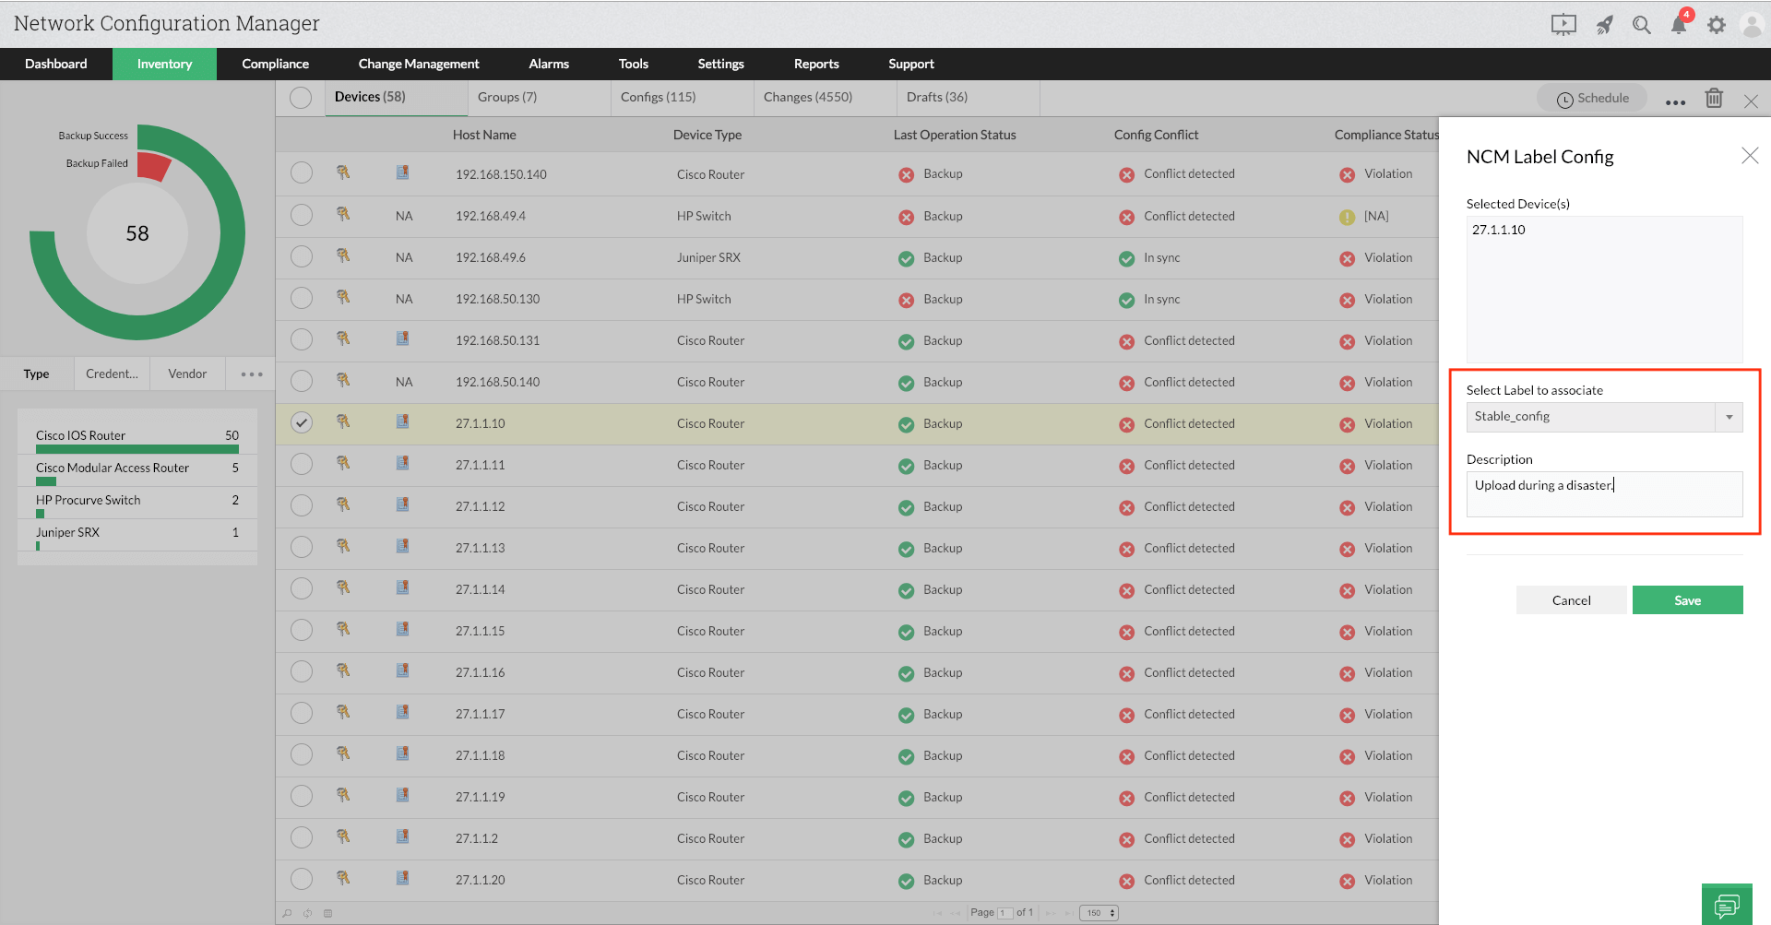Uncheck the selected 27.1.1.10 device checkbox
Screen dimensions: 1771x925
[x=301, y=422]
